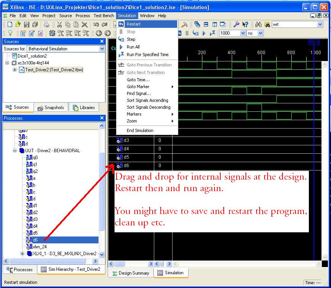Click the tile windows horizontally icon

pyautogui.click(x=206, y=24)
